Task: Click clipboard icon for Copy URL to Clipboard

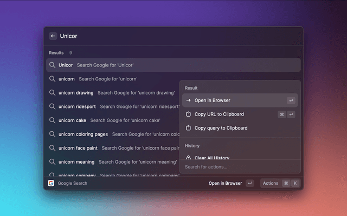Action: click(x=188, y=114)
